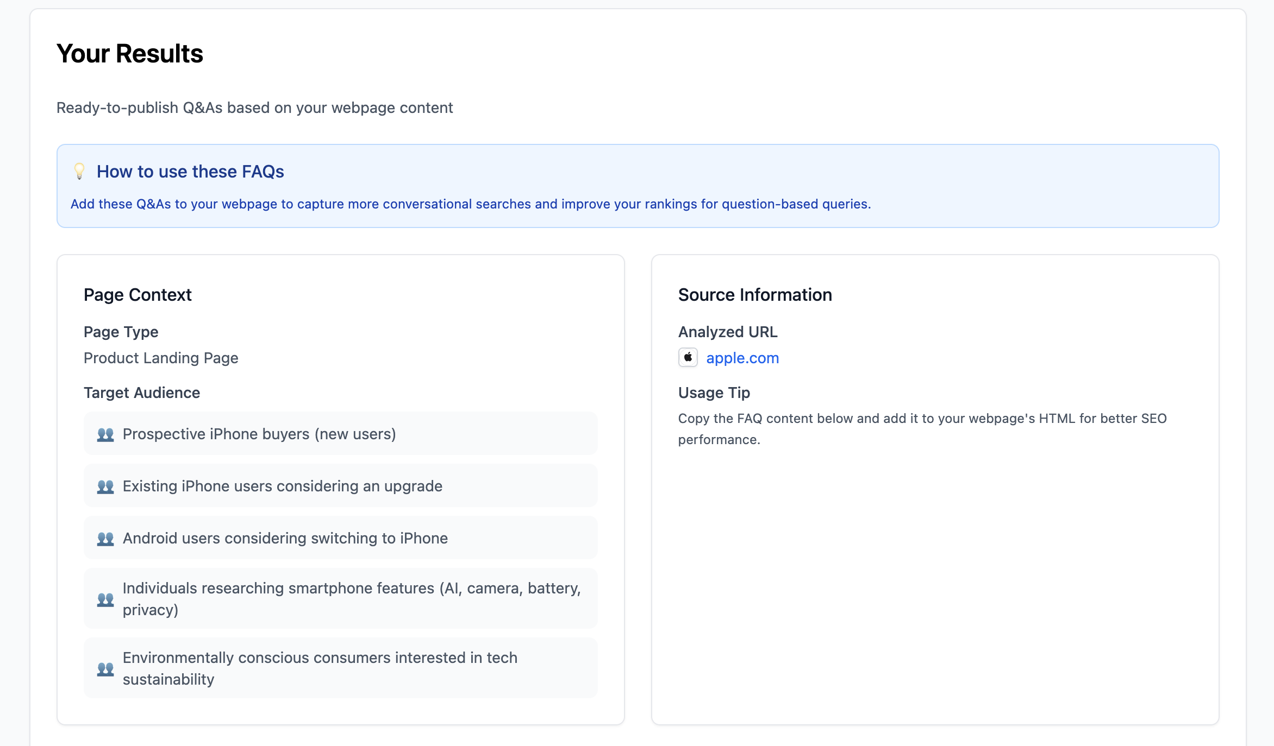Click people icon beside Environmentally conscious consumers
Image resolution: width=1274 pixels, height=746 pixels.
[105, 669]
